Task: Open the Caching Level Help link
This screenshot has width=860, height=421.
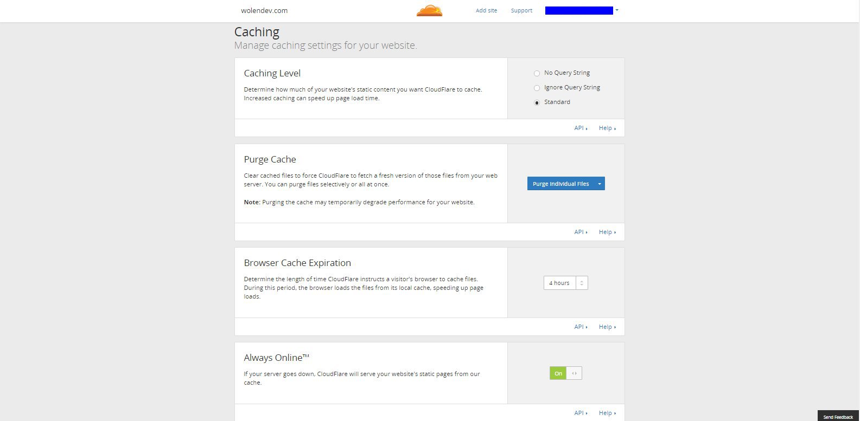Action: [607, 128]
